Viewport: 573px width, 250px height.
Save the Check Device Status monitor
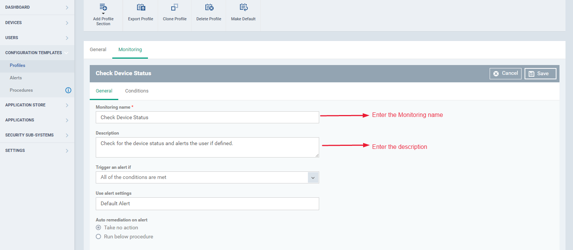pyautogui.click(x=540, y=74)
